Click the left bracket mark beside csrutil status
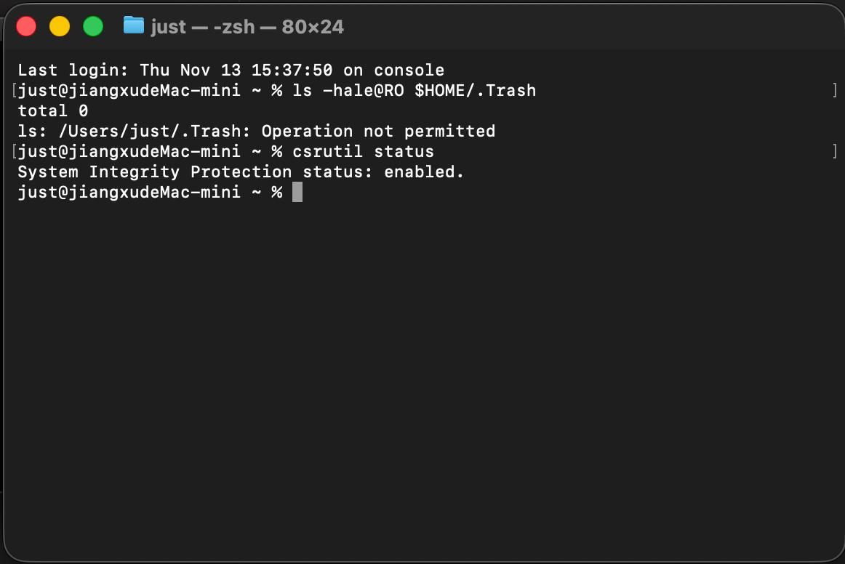845x564 pixels. click(x=14, y=152)
